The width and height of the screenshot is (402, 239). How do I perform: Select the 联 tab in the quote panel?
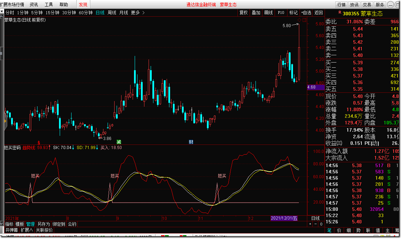[x=368, y=230]
